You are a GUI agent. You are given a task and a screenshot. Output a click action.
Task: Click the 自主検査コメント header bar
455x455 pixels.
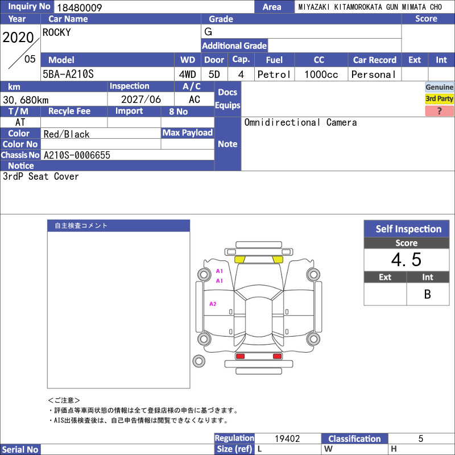[x=119, y=225]
